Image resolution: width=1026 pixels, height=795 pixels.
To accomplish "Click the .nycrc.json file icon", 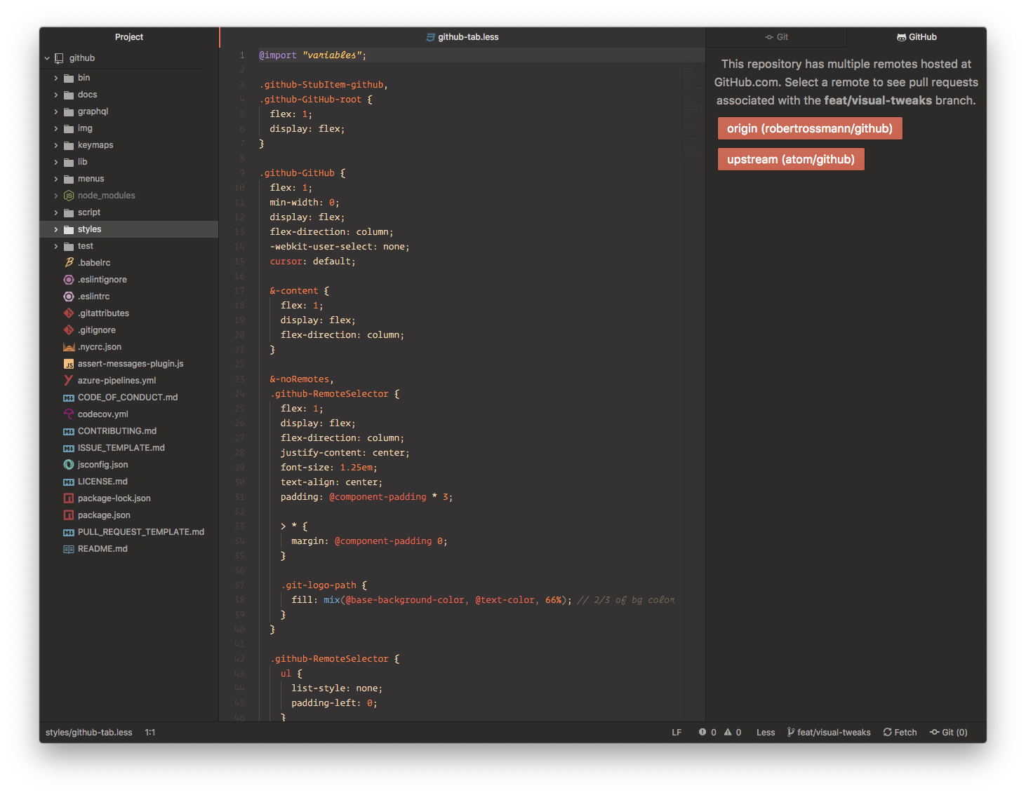I will (x=69, y=347).
